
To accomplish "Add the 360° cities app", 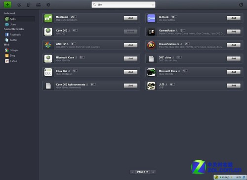I will click(x=234, y=59).
